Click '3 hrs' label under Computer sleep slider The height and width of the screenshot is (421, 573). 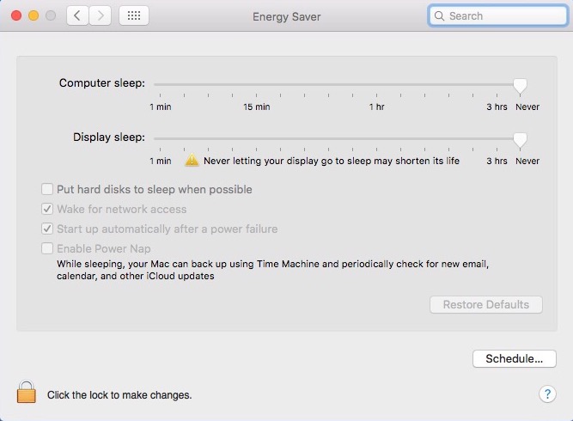click(497, 107)
